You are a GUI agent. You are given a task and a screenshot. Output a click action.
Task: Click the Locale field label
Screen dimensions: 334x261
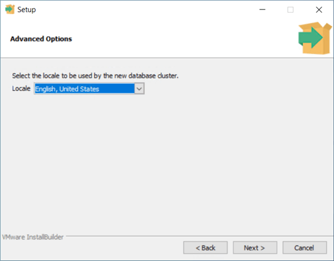tap(22, 88)
